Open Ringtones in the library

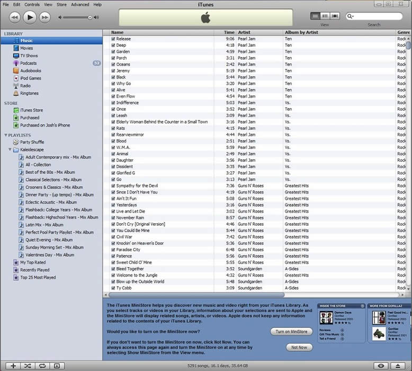(29, 93)
